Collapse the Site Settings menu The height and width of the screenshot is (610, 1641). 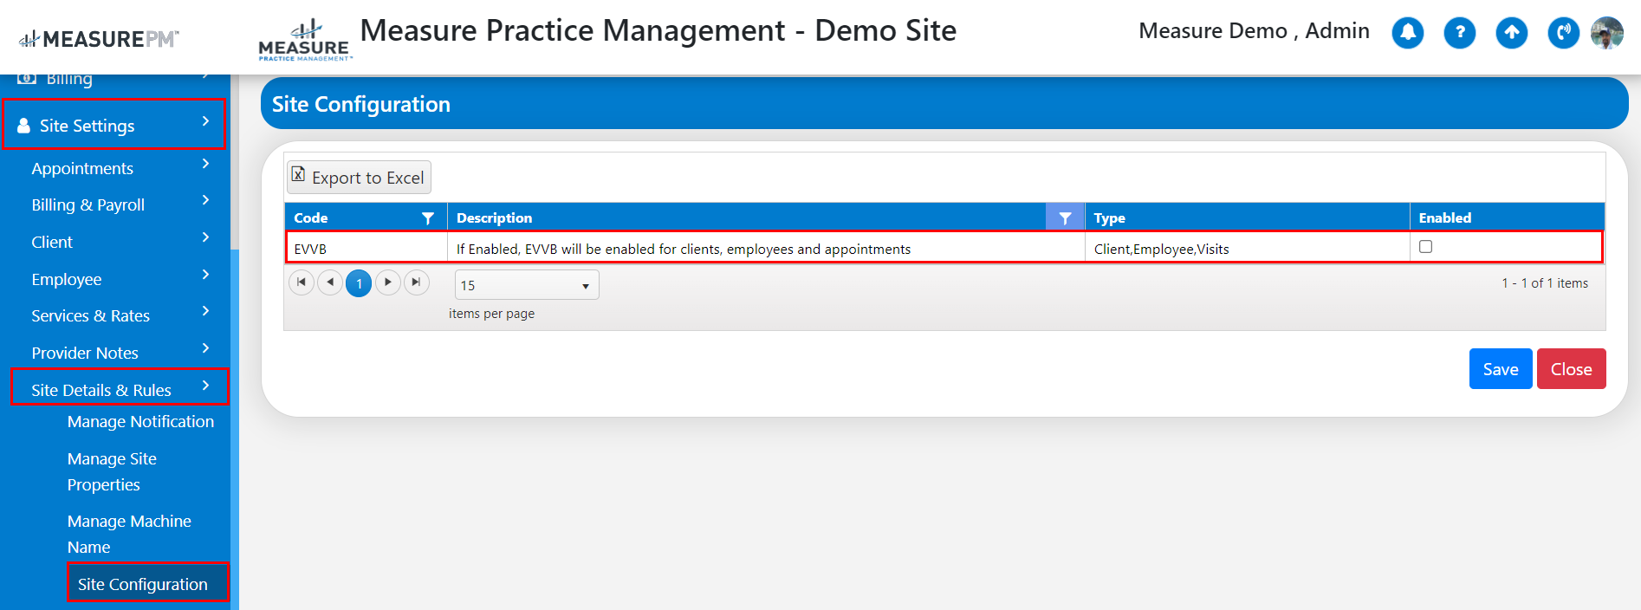click(x=114, y=125)
